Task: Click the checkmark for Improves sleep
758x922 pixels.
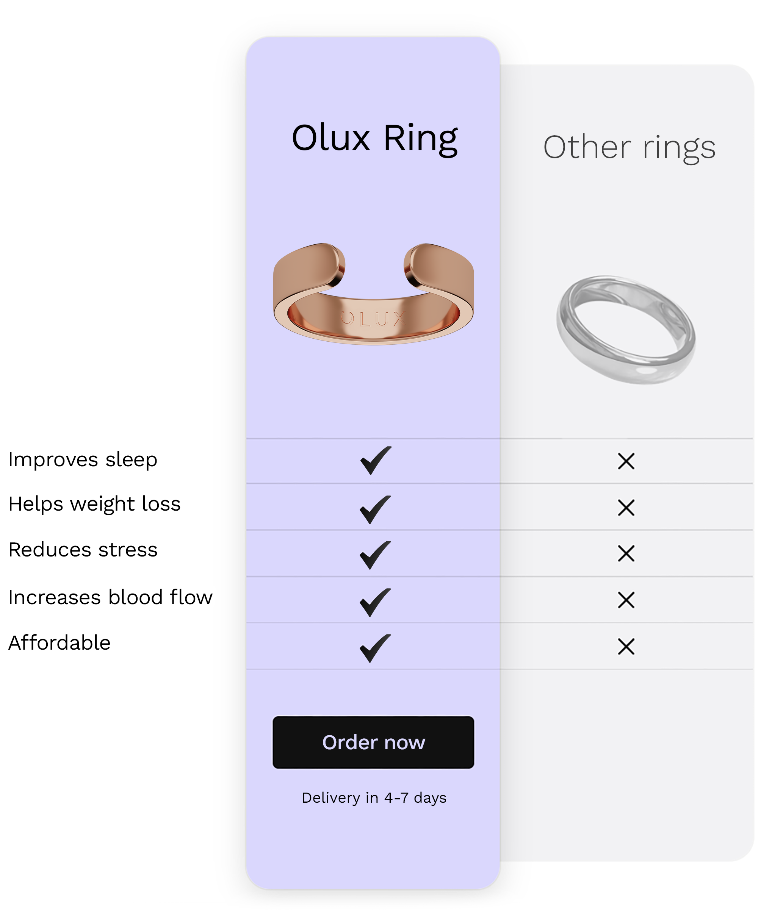Action: [375, 460]
